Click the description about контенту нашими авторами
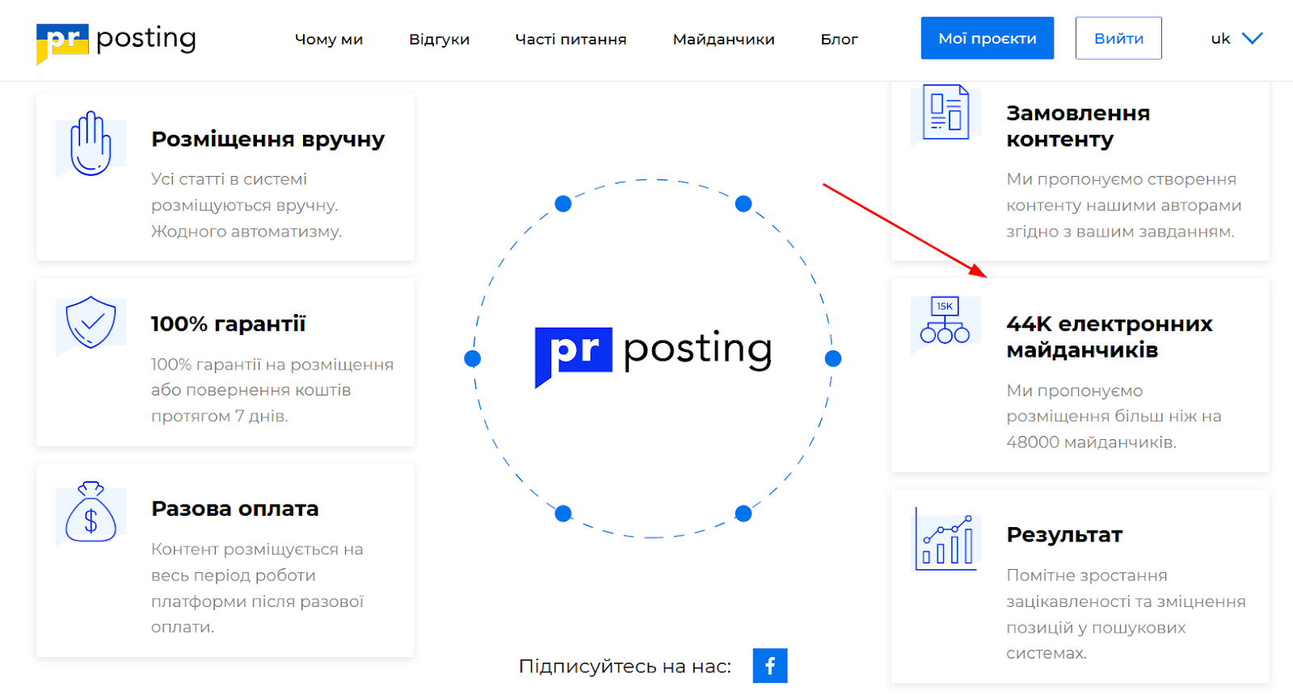 click(x=1123, y=205)
